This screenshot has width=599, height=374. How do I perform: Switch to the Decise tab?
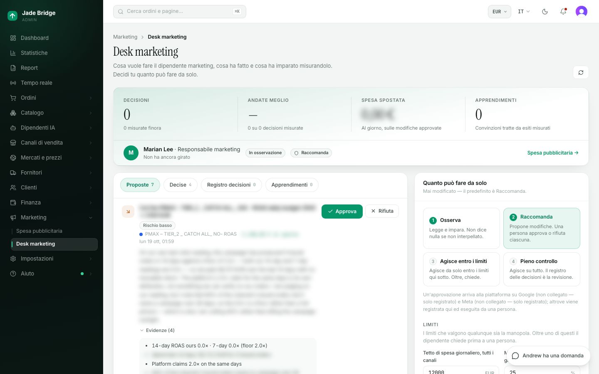pos(181,185)
